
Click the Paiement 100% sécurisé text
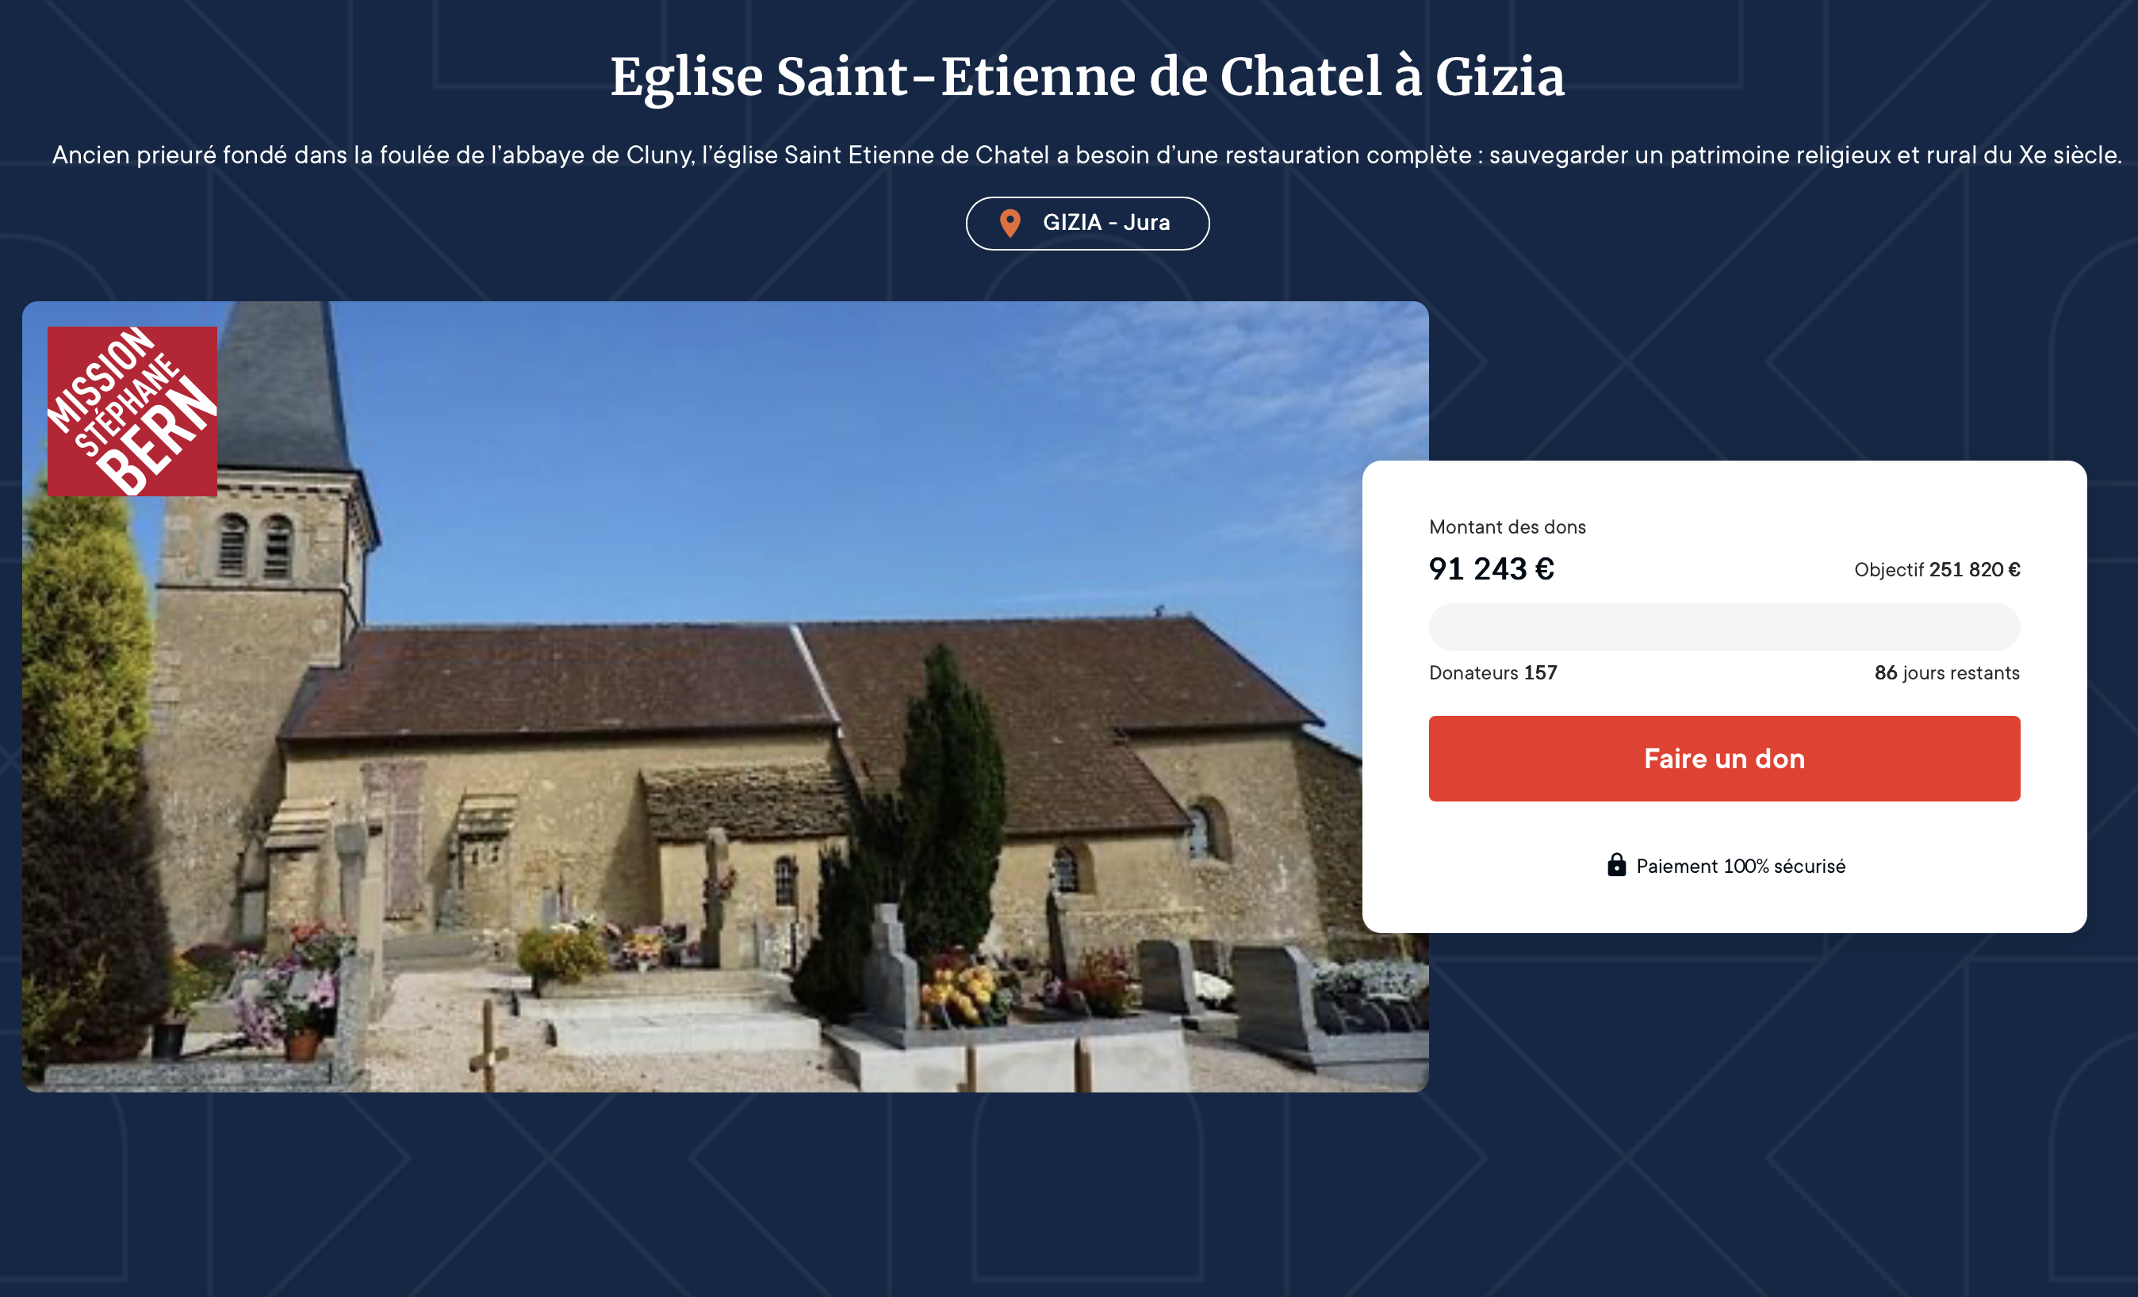[1741, 866]
